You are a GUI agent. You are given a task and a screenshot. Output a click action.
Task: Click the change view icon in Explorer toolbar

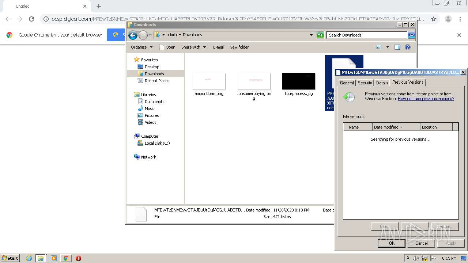[379, 47]
